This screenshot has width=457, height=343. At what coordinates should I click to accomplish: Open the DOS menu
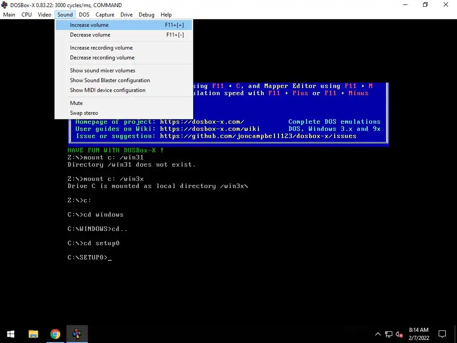click(x=84, y=15)
